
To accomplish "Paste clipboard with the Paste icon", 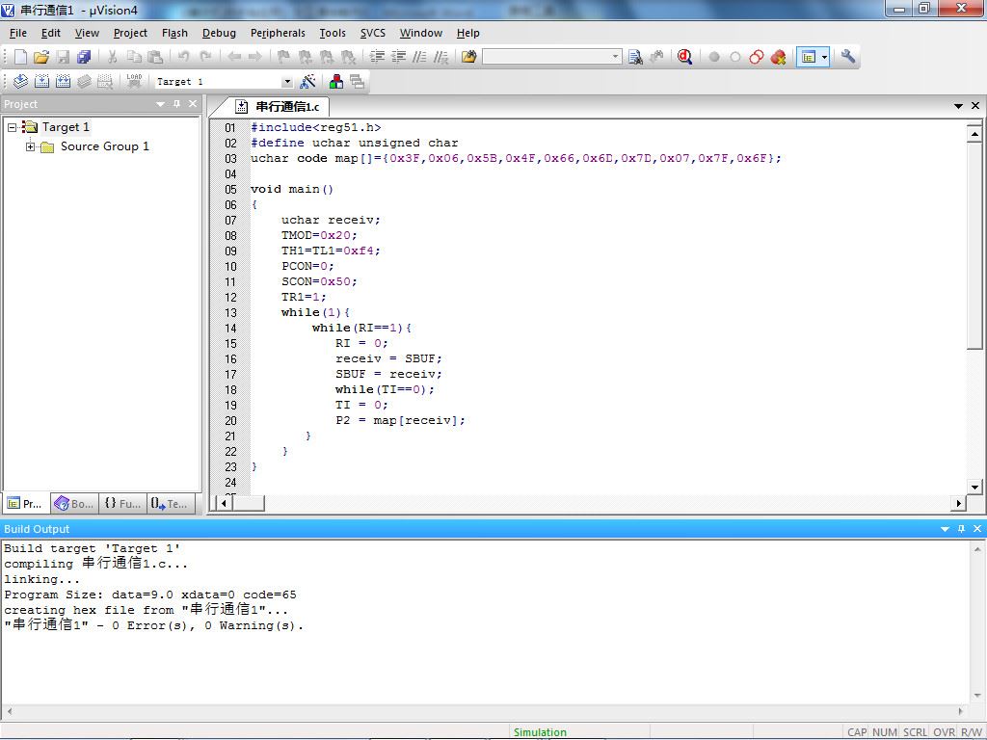I will (x=155, y=57).
